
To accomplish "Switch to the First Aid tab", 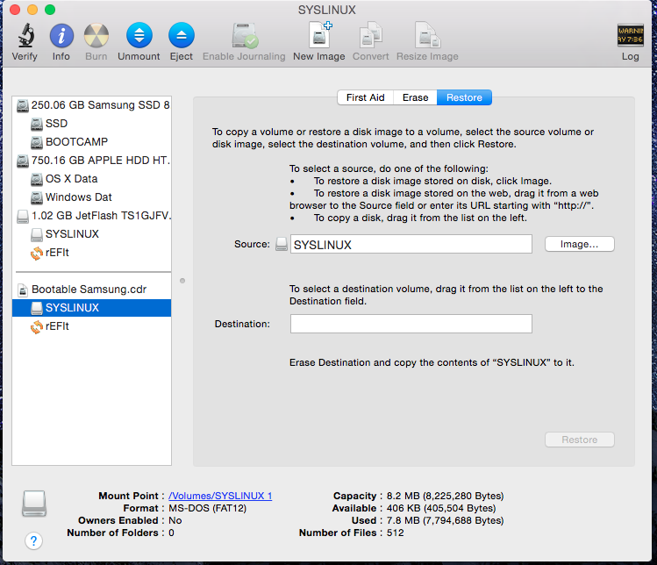I will (366, 97).
